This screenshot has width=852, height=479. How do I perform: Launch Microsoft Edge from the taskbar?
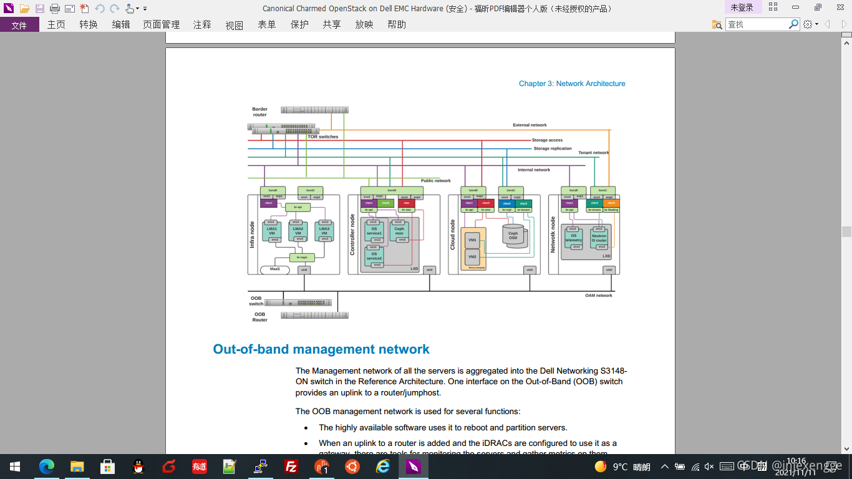(x=47, y=467)
